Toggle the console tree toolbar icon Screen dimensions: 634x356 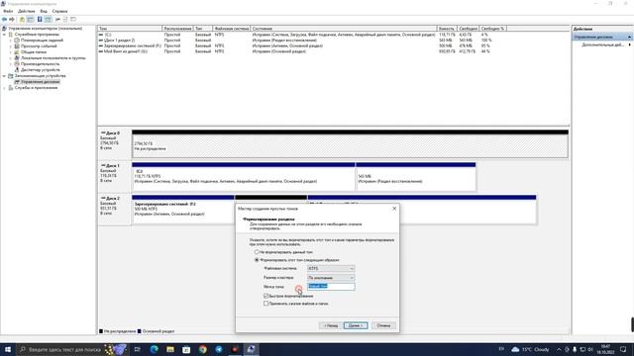[31, 20]
